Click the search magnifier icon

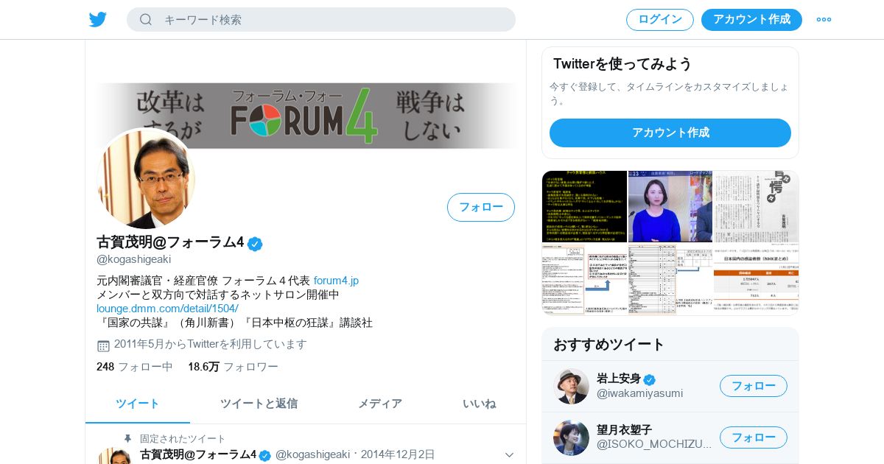[146, 20]
